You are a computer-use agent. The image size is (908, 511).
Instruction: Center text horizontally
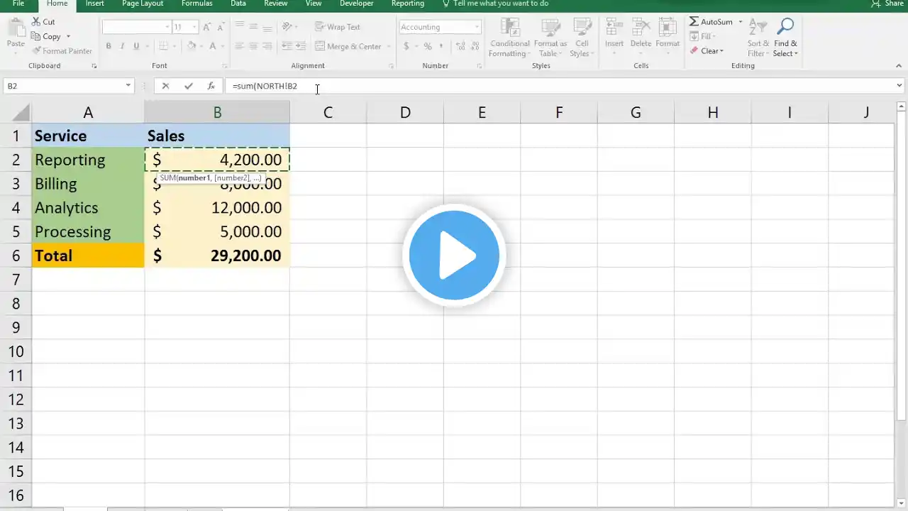[x=253, y=46]
